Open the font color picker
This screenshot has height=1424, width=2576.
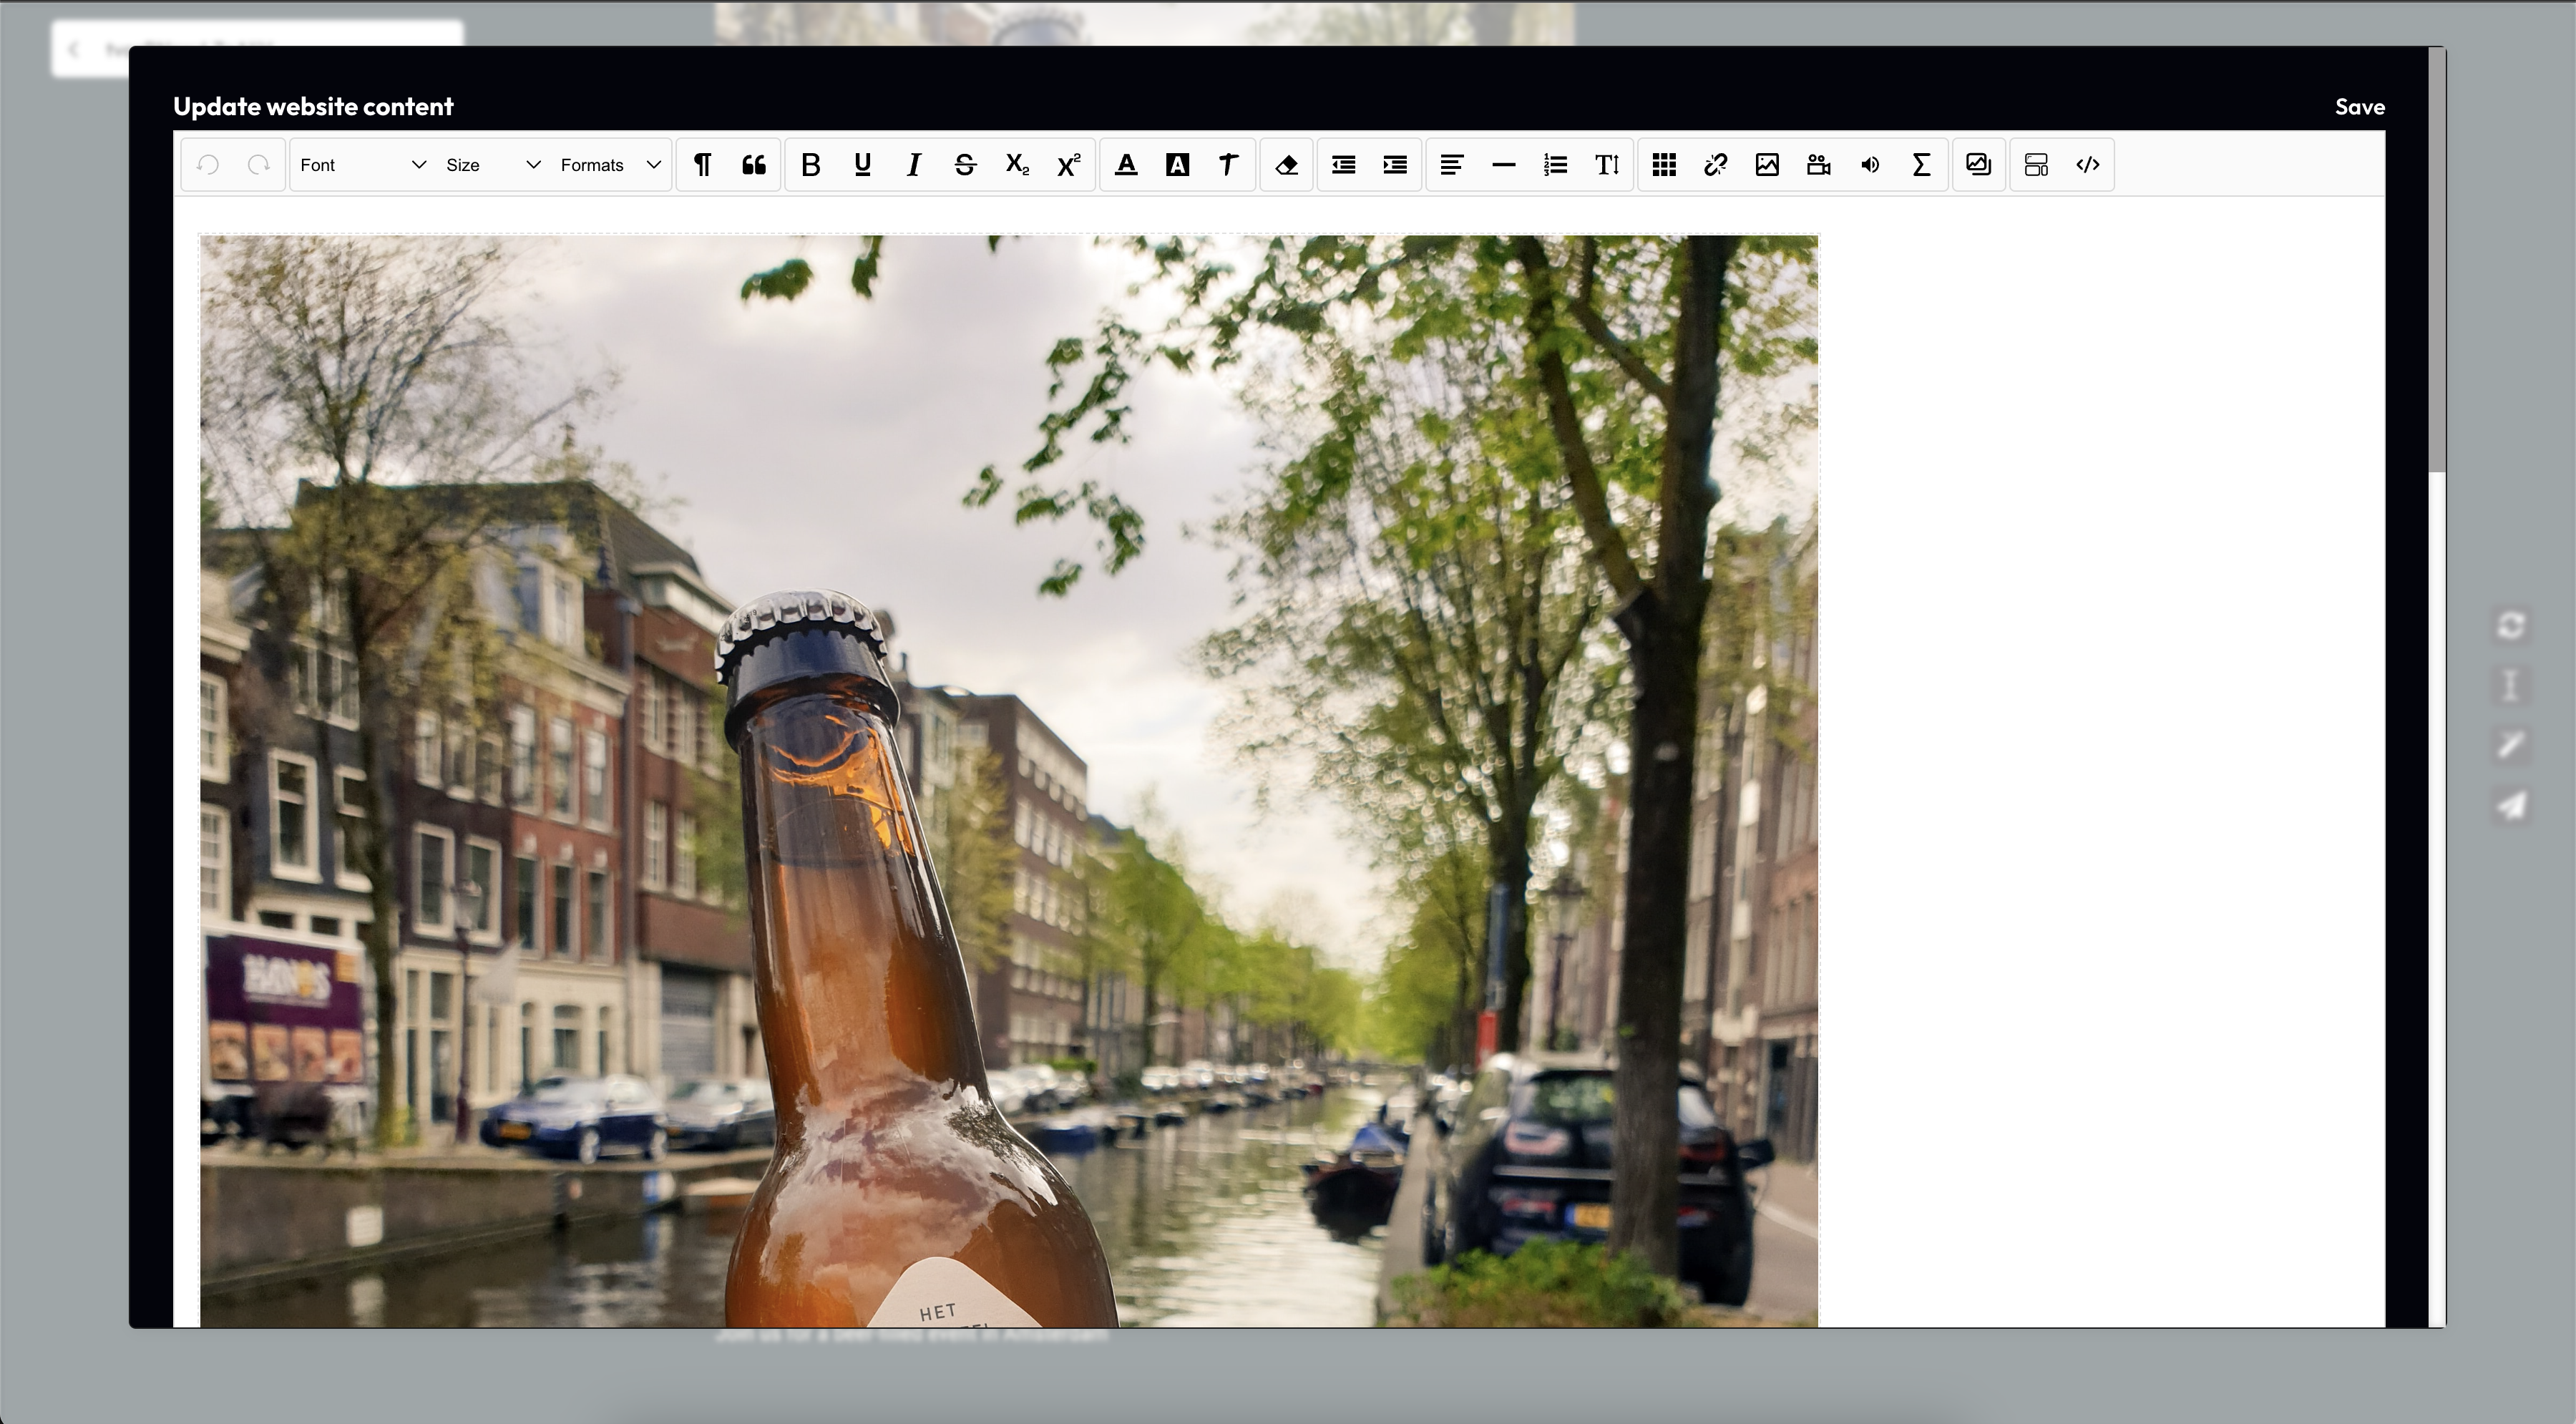pos(1126,165)
